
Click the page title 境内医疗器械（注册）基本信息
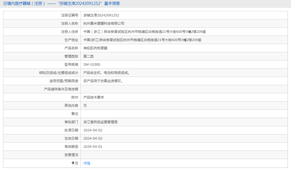[63, 4]
